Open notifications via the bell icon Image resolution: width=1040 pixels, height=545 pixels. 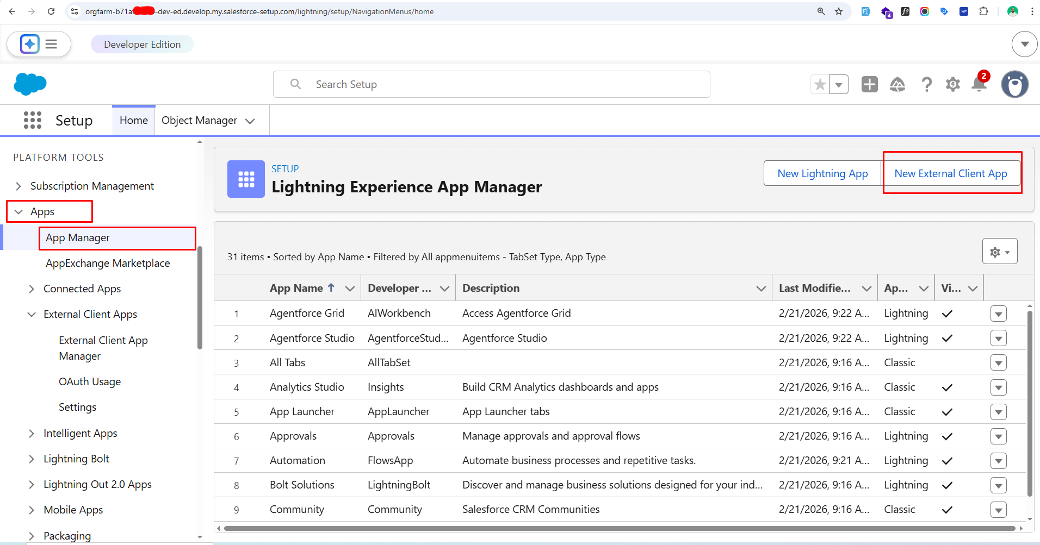click(x=979, y=85)
